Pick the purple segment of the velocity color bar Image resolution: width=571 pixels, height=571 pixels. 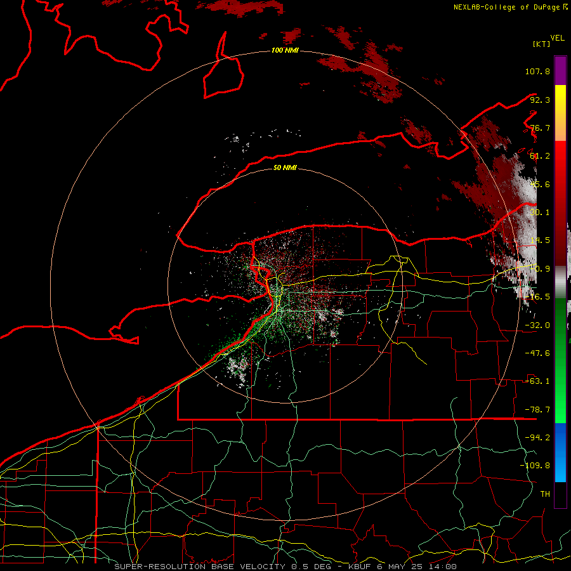tap(560, 70)
